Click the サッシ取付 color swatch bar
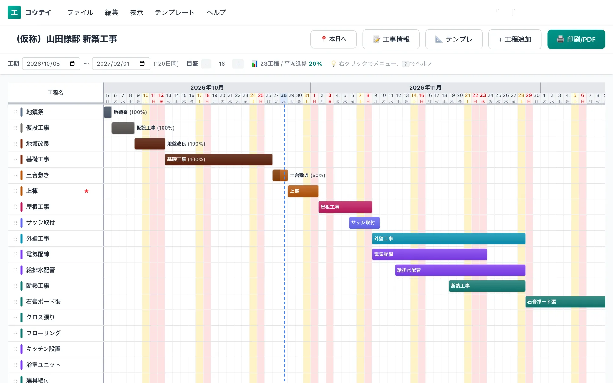Screen dimensions: 613x383 (21, 222)
